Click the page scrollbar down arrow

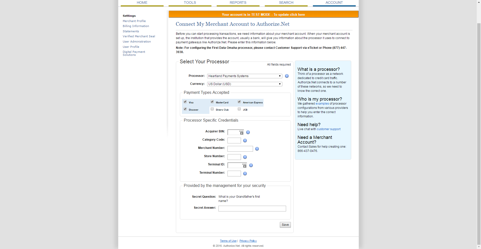pos(479,247)
